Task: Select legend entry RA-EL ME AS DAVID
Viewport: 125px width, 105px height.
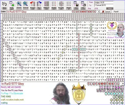Action: point(11,87)
